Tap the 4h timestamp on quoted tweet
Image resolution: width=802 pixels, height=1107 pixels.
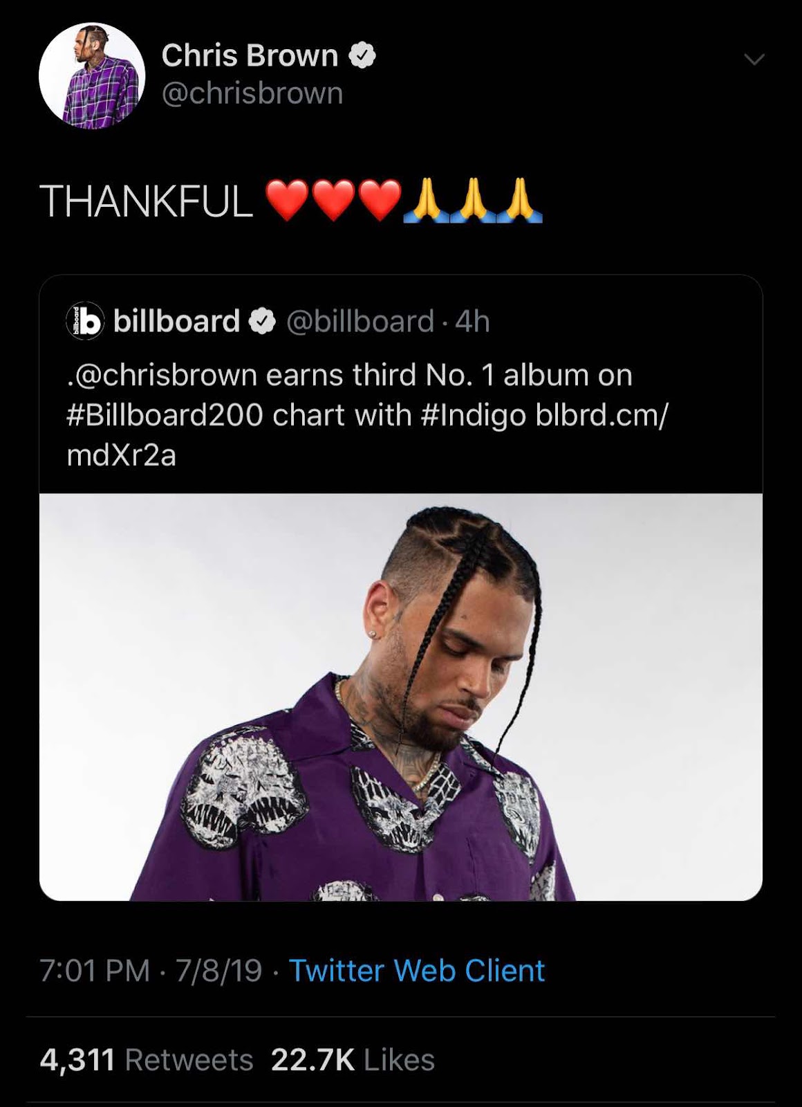473,322
